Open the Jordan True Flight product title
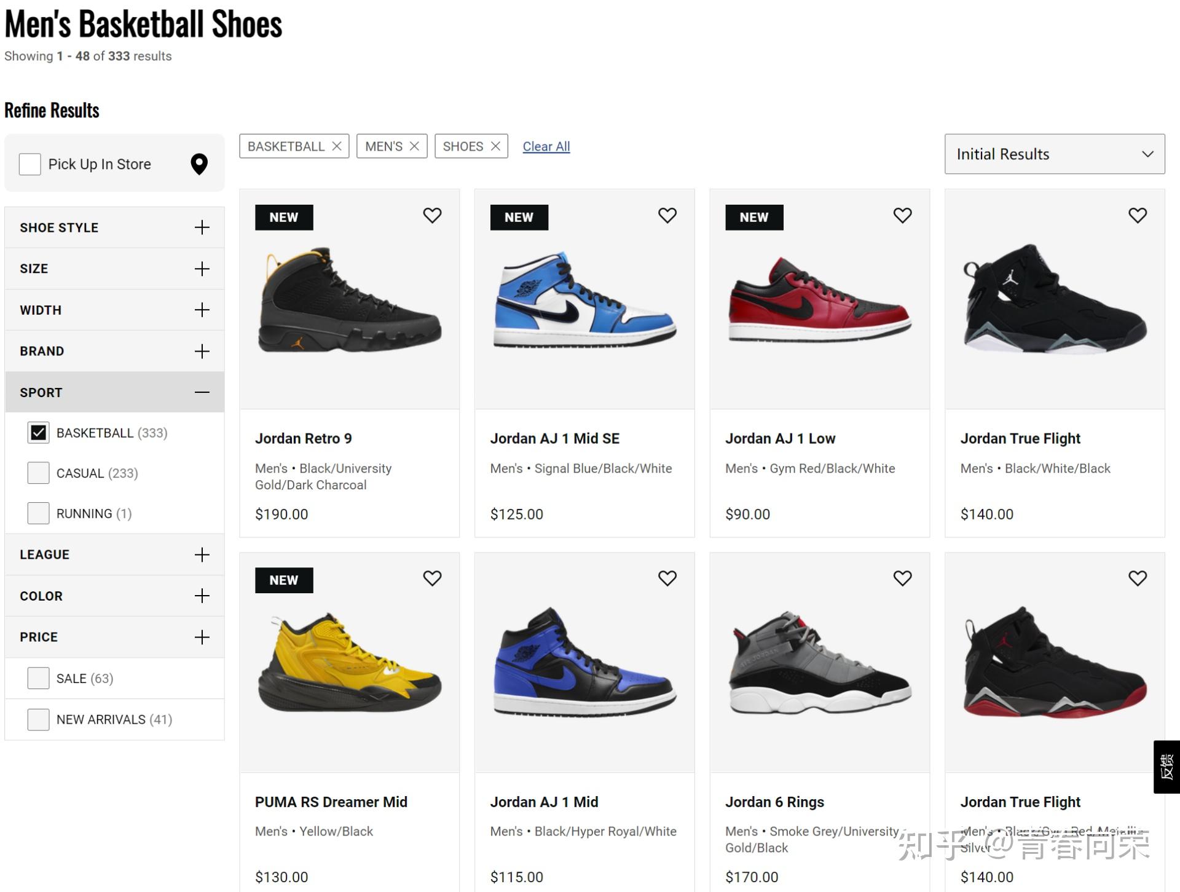Screen dimensions: 1180x892 click(1020, 438)
